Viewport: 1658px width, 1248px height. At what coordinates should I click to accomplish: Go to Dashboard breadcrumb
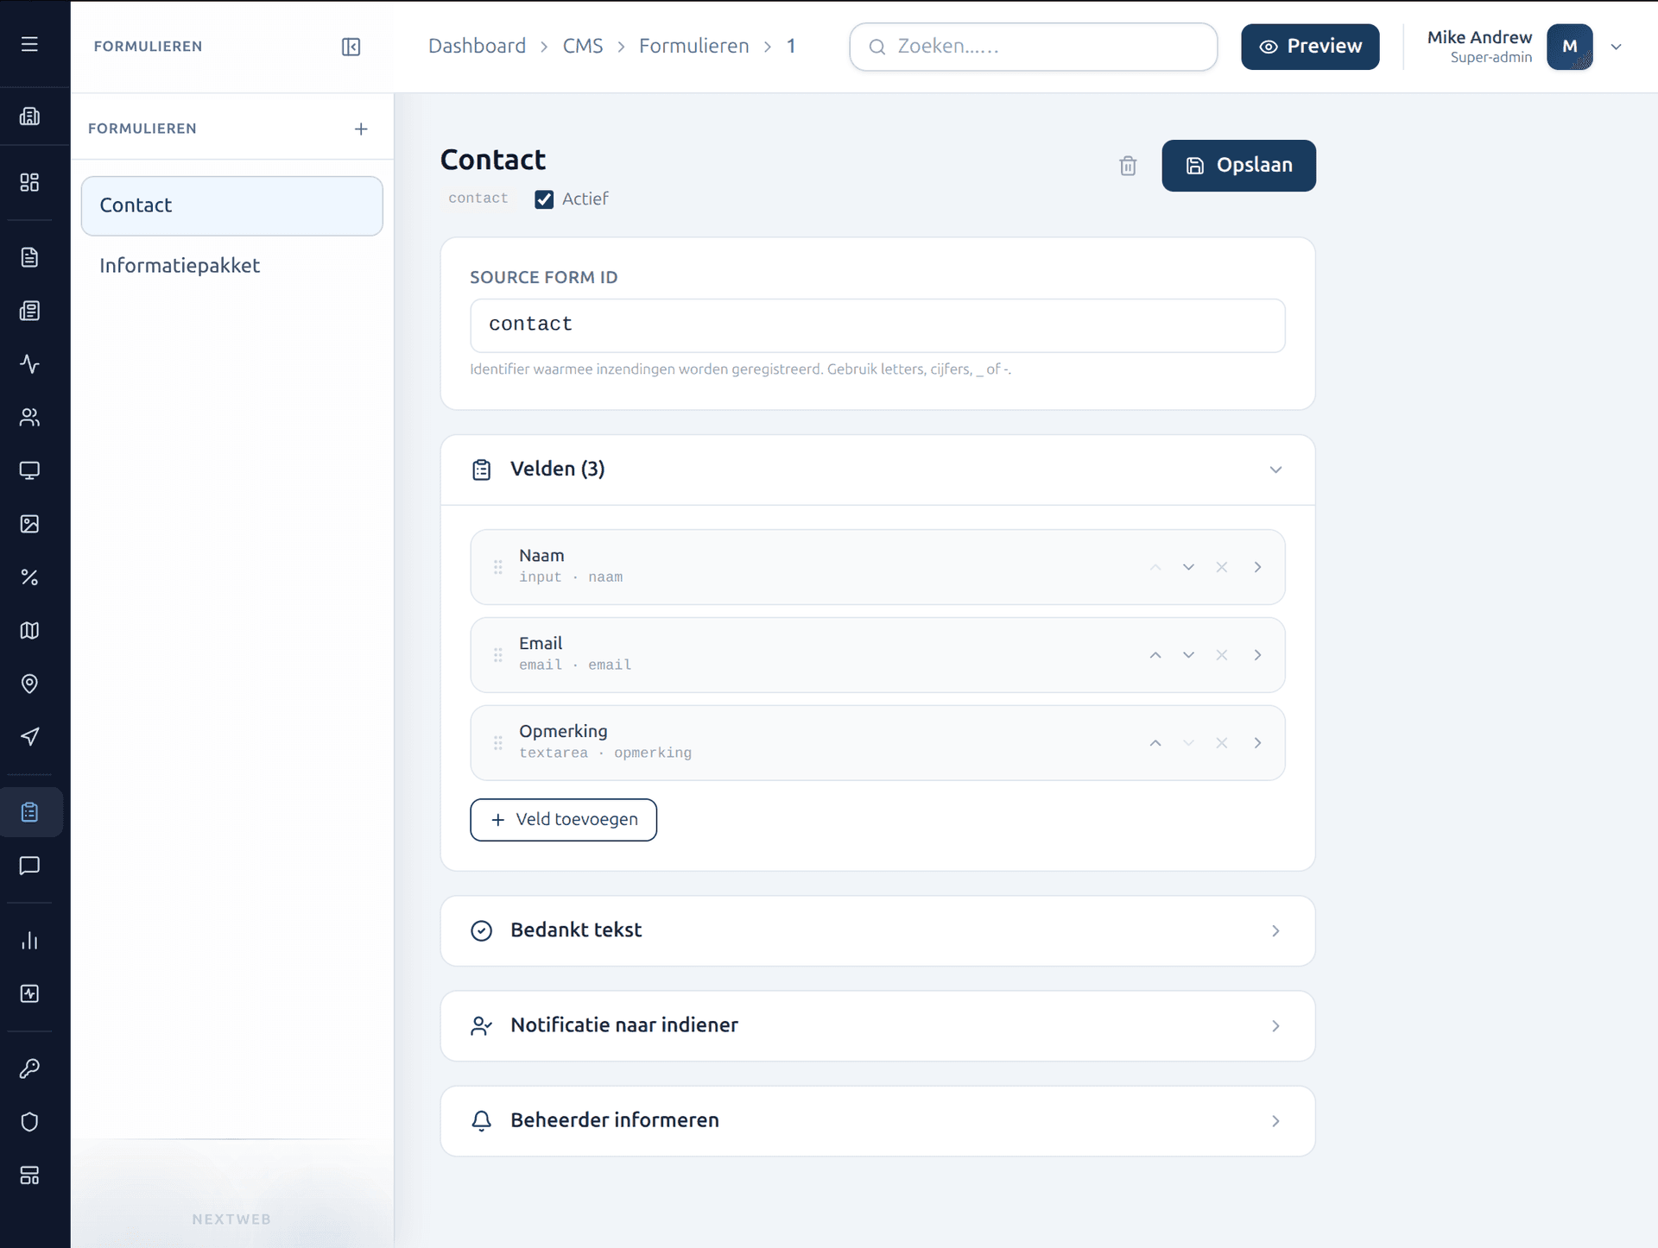point(477,46)
